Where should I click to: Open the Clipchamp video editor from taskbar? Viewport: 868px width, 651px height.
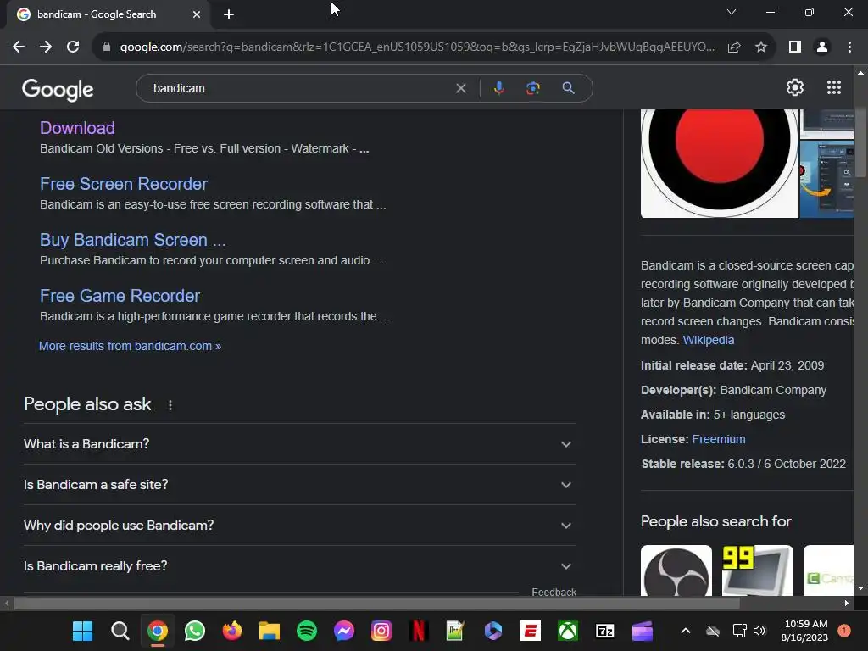pyautogui.click(x=643, y=631)
